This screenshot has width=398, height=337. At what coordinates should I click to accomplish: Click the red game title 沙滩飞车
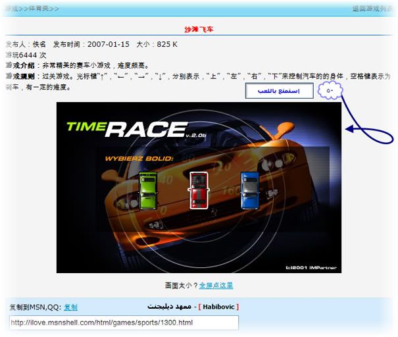(199, 30)
